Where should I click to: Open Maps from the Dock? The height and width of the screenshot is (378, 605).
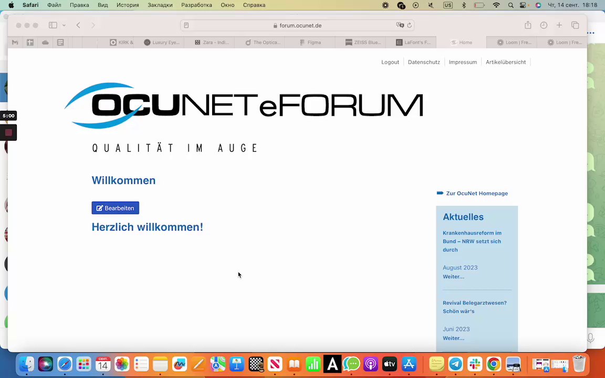(x=217, y=364)
